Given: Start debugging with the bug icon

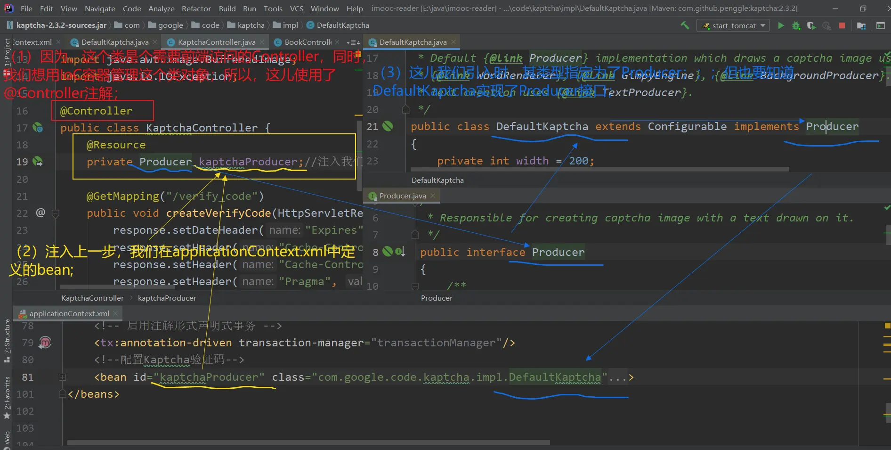Looking at the screenshot, I should [x=796, y=26].
